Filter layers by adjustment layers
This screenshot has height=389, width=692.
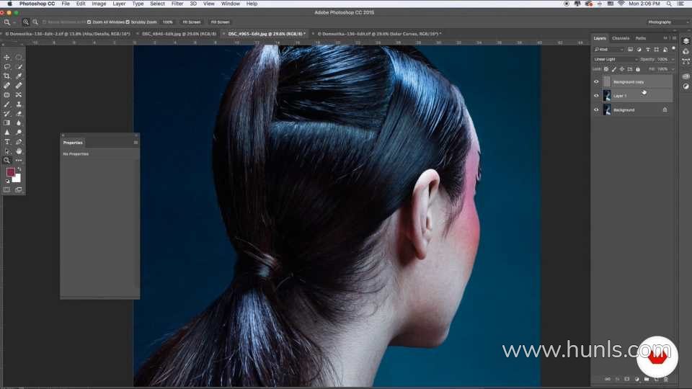639,50
